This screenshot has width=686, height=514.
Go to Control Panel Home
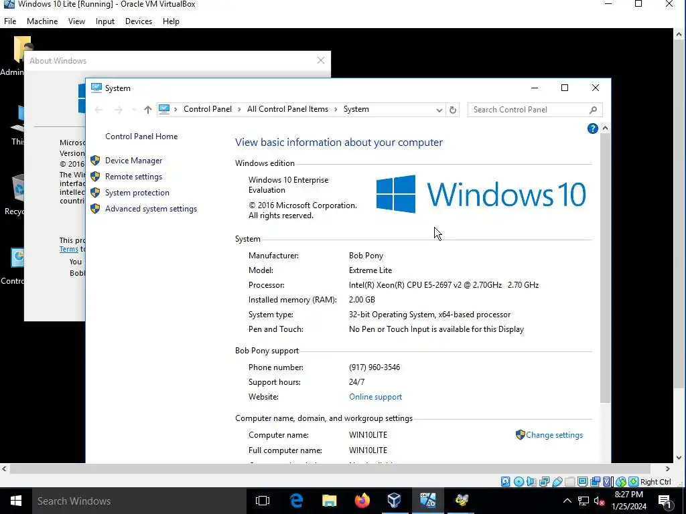141,137
